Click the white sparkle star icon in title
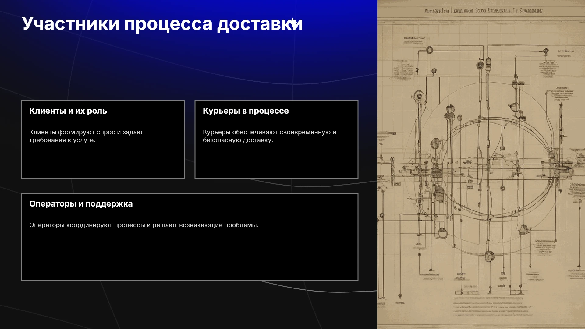 pos(292,23)
